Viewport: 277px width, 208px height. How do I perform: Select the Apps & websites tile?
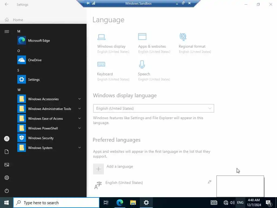[x=154, y=43]
